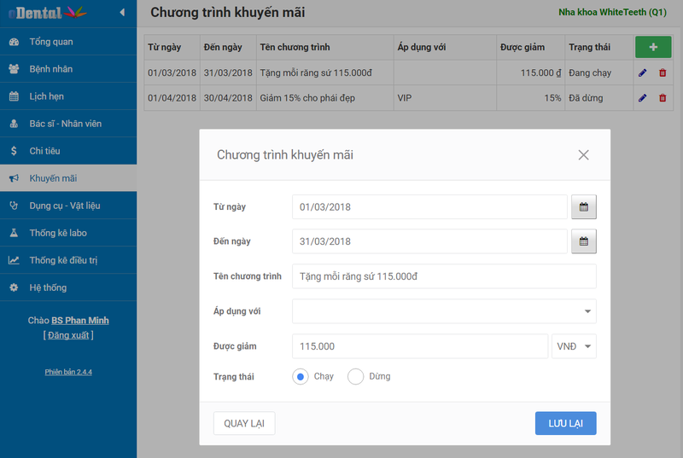
Task: Edit the 01/03/2018 promotion row
Action: tap(643, 72)
